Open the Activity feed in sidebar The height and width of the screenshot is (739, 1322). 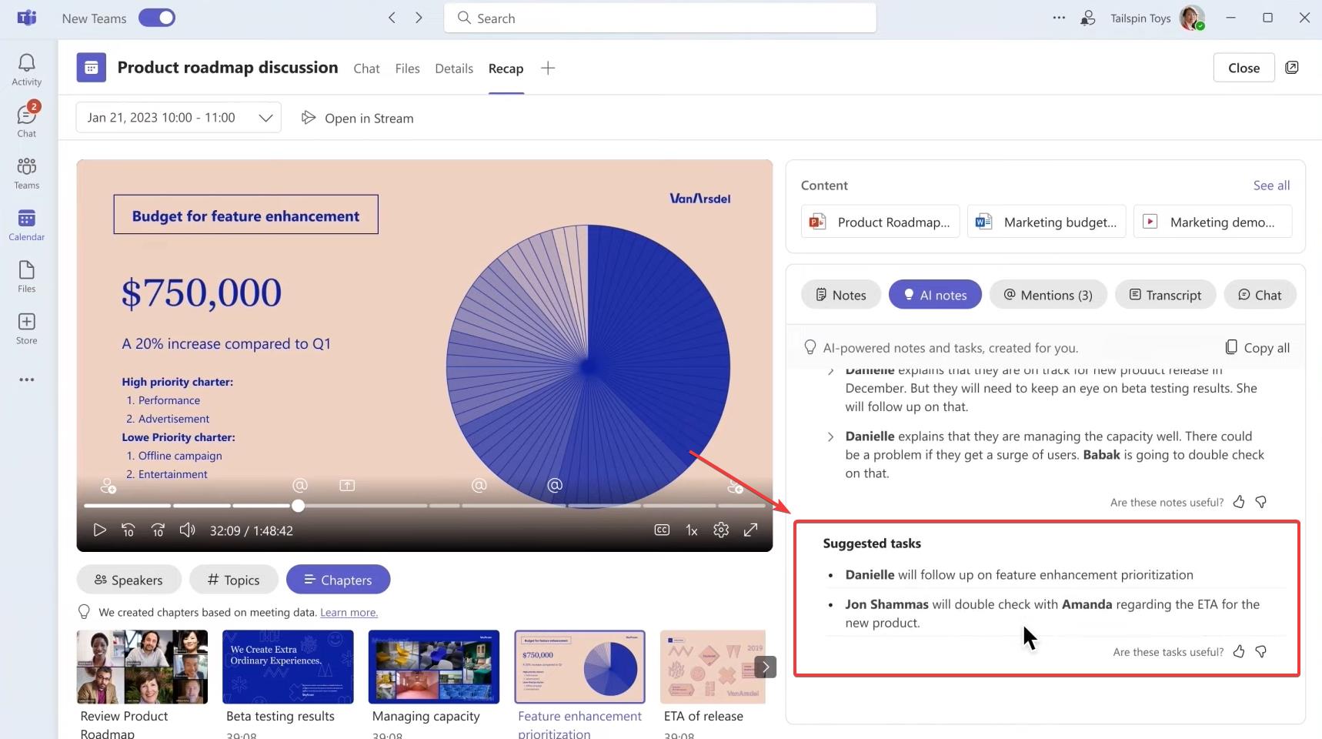pos(27,69)
